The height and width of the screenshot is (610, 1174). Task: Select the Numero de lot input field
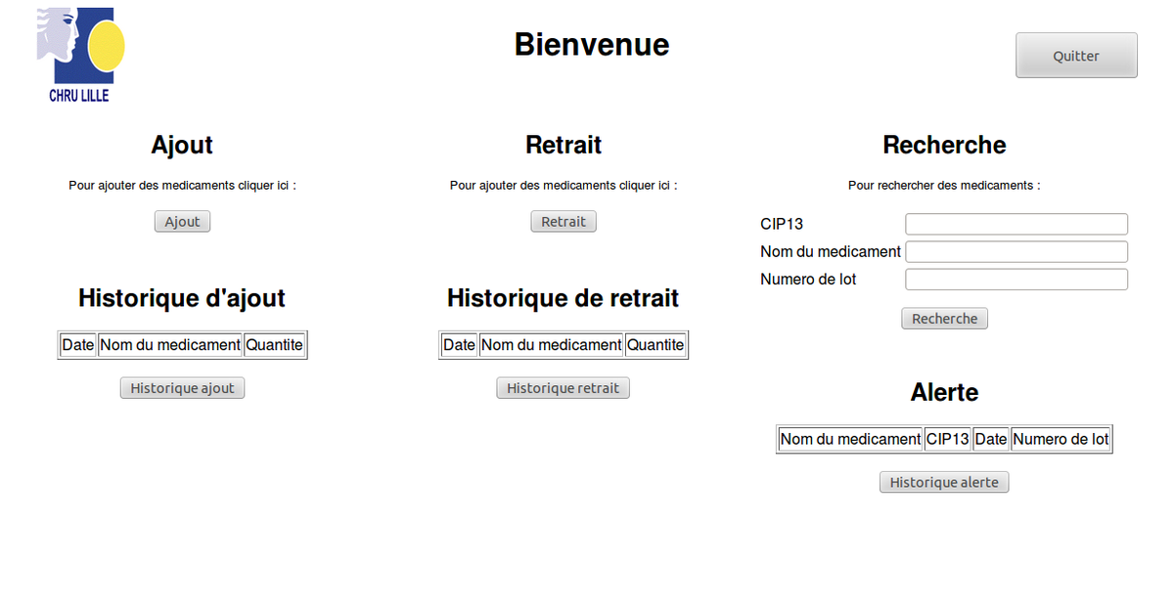(1016, 280)
